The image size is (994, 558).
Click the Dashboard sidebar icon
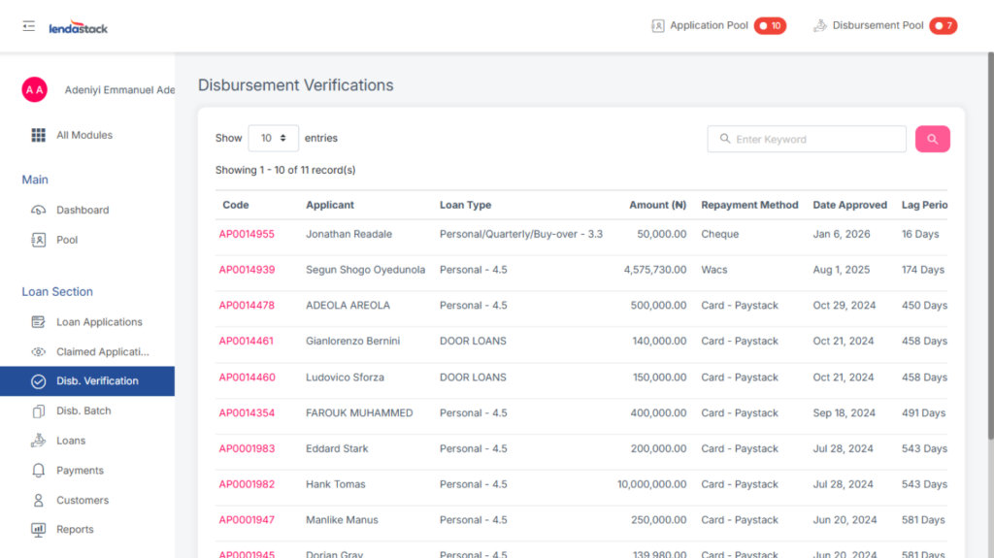pyautogui.click(x=39, y=210)
